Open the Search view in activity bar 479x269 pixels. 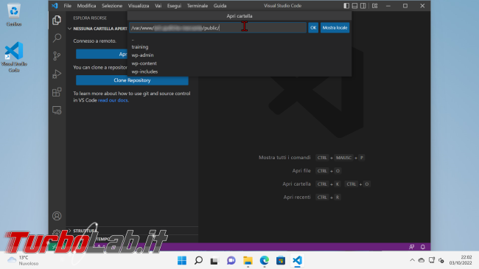(x=57, y=38)
